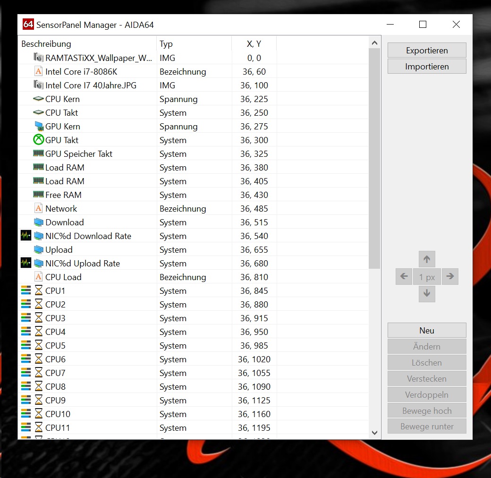Viewport: 491px width, 478px height.
Task: Select the CPU10 list row
Action: click(193, 414)
